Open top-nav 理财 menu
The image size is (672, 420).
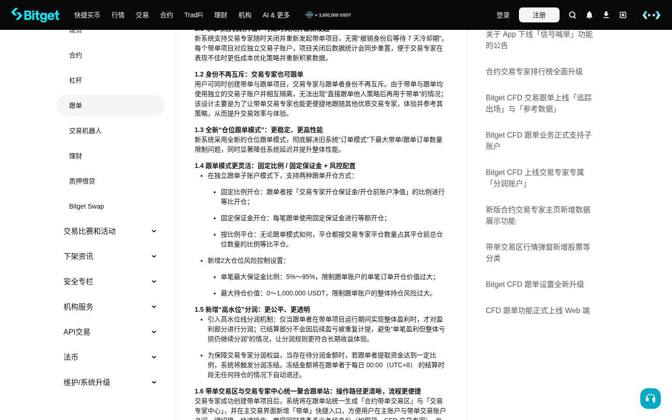coord(221,15)
